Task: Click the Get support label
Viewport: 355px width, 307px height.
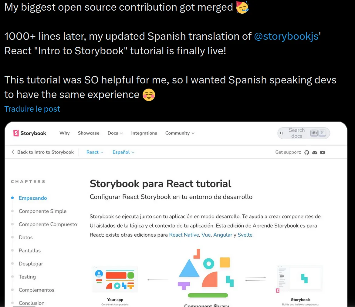Action: point(288,152)
